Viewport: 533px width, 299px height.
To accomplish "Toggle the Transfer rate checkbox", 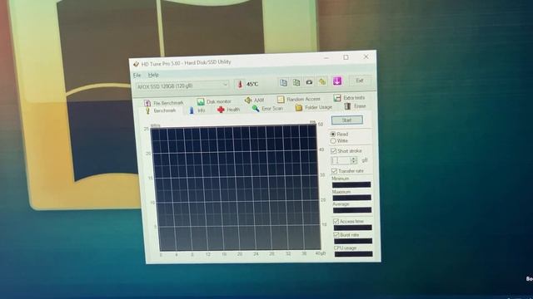I will pyautogui.click(x=335, y=171).
